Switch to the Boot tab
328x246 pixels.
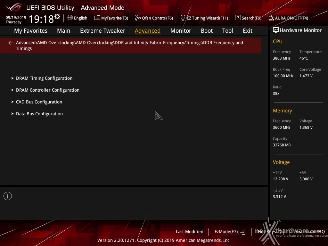click(x=207, y=31)
